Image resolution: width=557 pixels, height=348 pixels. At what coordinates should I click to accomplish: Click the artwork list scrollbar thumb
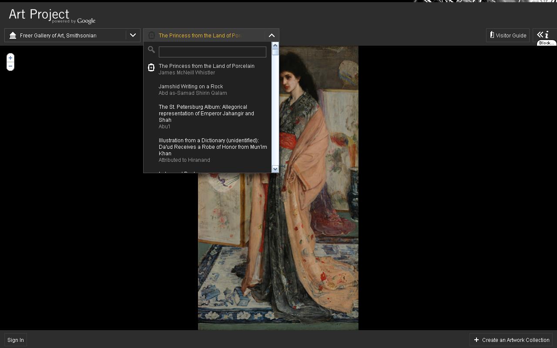click(x=275, y=52)
